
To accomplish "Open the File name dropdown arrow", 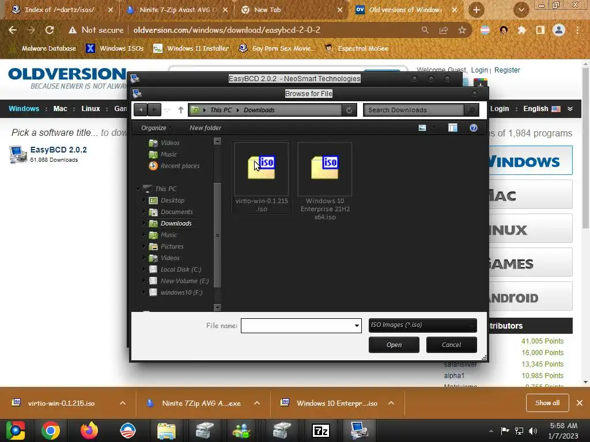I will coord(357,326).
